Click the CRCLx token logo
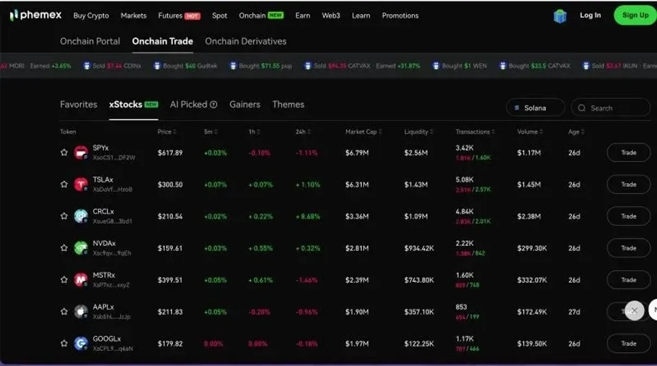This screenshot has width=657, height=366. (81, 216)
